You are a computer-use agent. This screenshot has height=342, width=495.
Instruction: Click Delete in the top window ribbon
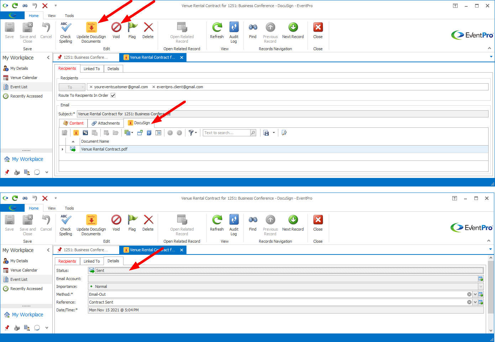click(148, 31)
